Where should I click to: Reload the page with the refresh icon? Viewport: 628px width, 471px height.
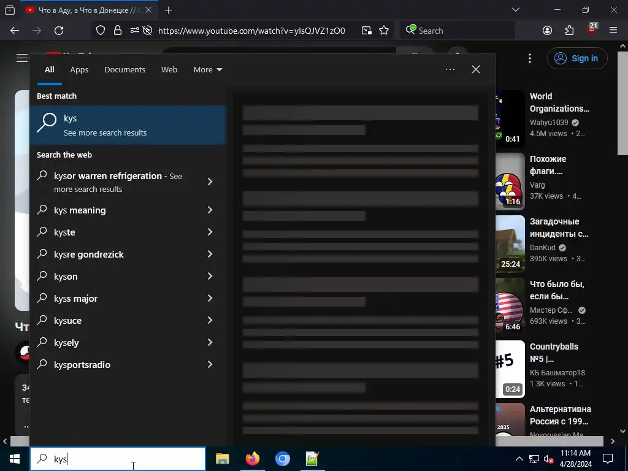[59, 31]
